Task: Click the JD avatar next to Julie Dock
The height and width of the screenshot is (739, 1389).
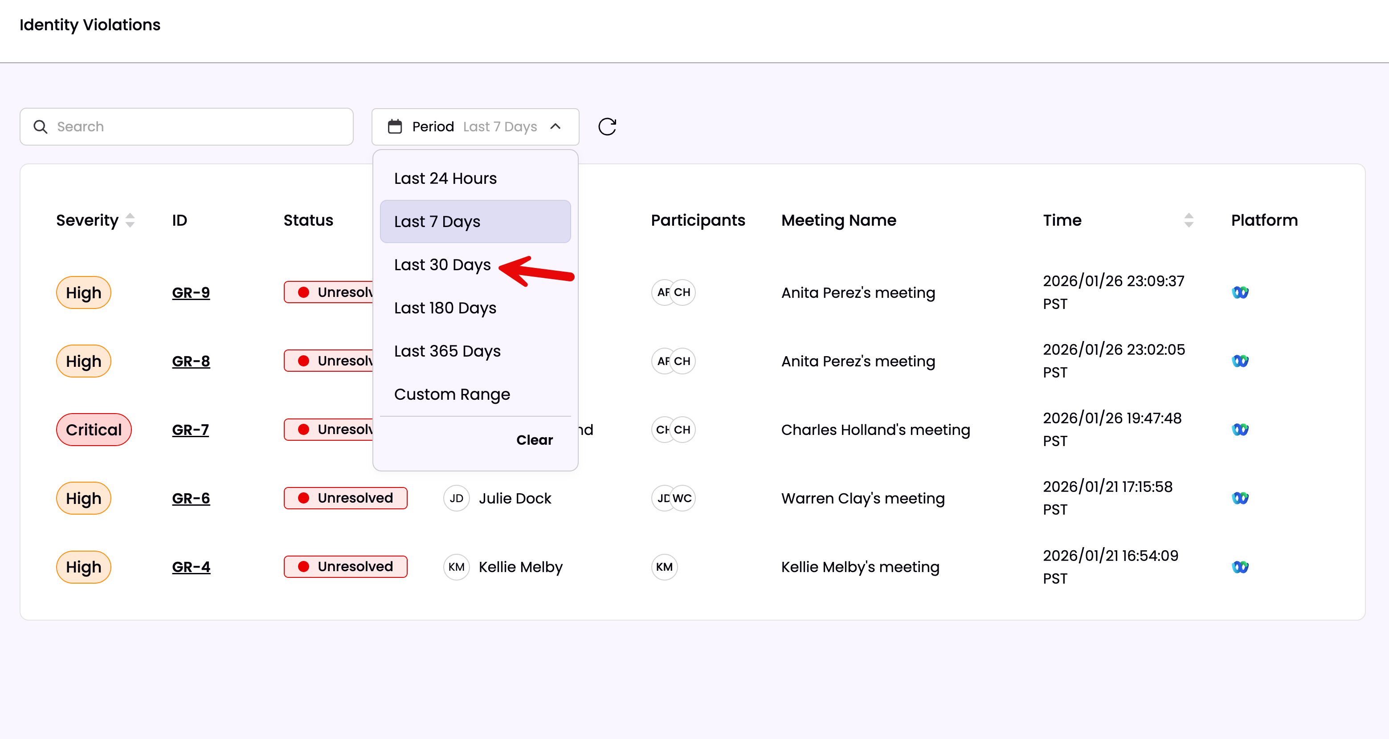Action: [x=456, y=499]
